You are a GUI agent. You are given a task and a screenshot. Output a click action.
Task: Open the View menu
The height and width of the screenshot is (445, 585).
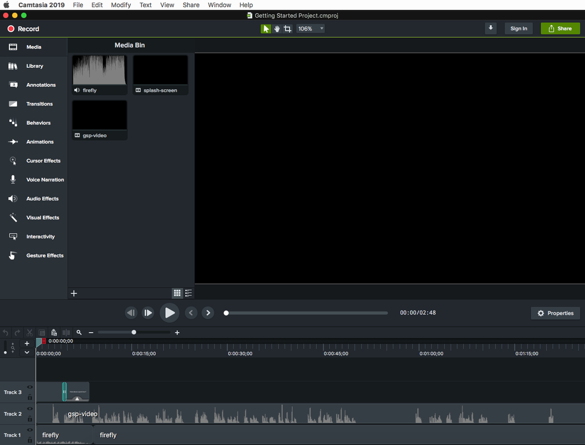[167, 5]
